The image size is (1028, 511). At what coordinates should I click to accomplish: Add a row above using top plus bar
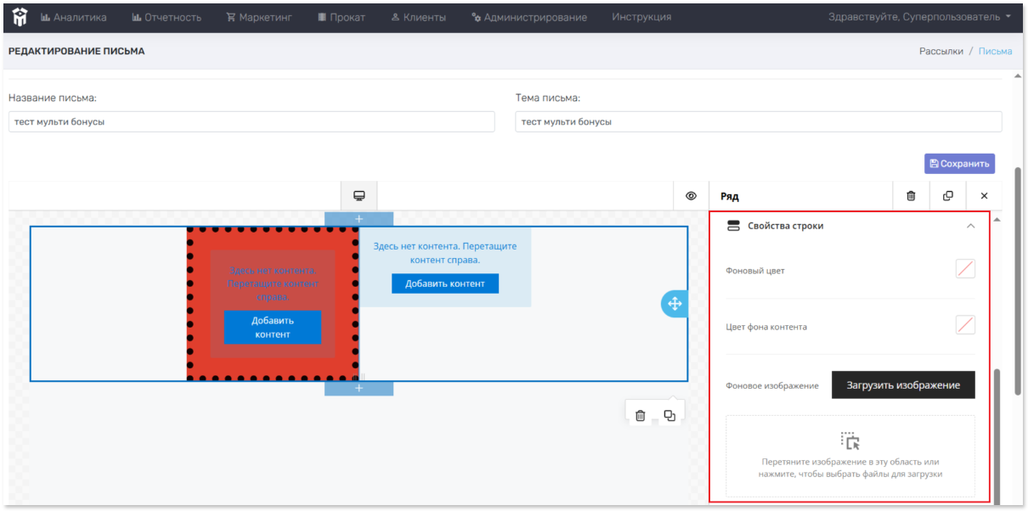(359, 219)
